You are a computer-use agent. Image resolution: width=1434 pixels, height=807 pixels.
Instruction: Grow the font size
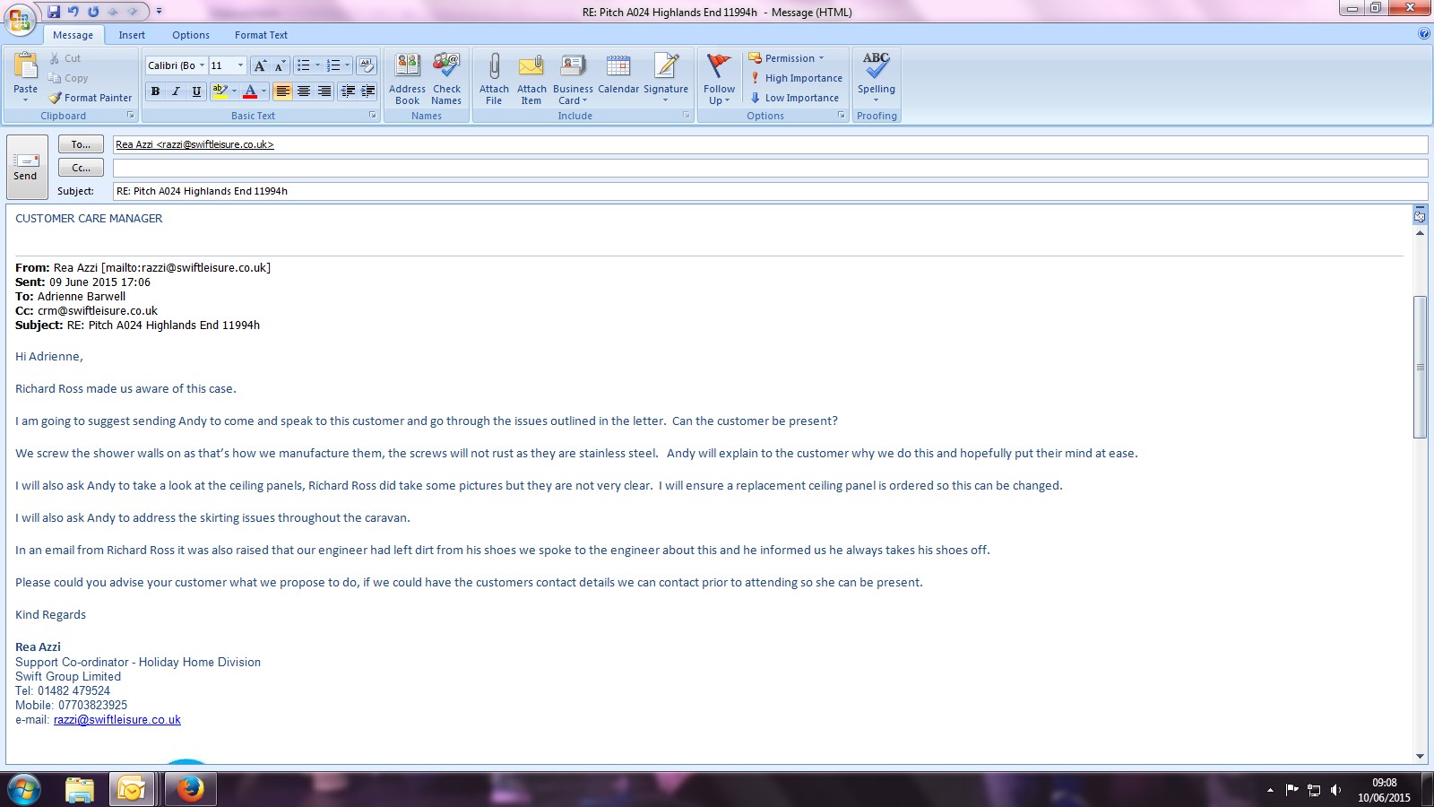[260, 65]
